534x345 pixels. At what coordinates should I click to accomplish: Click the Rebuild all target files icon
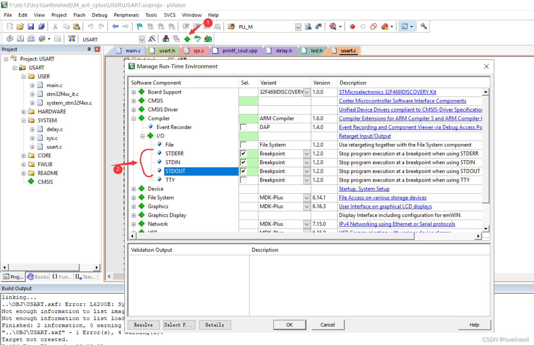tap(31, 39)
